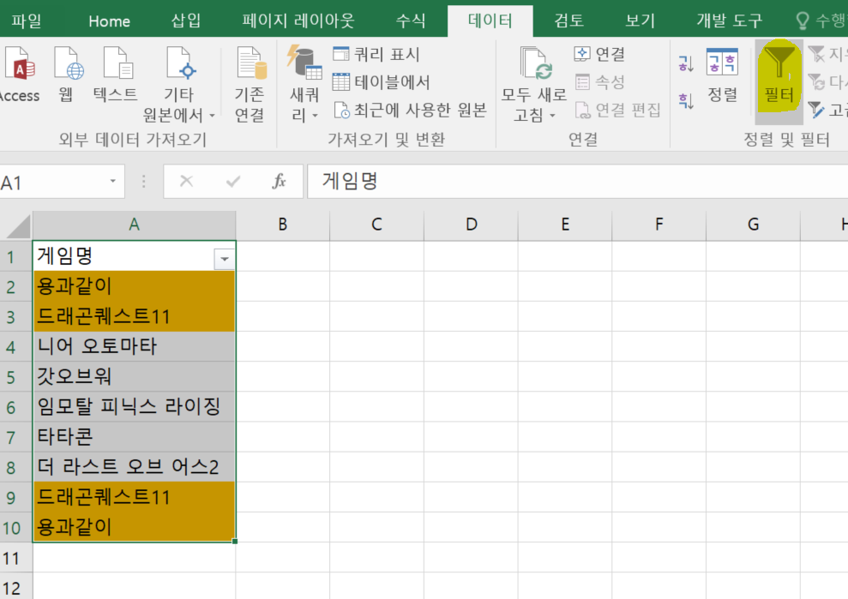Select column E header
The width and height of the screenshot is (848, 599).
[565, 225]
